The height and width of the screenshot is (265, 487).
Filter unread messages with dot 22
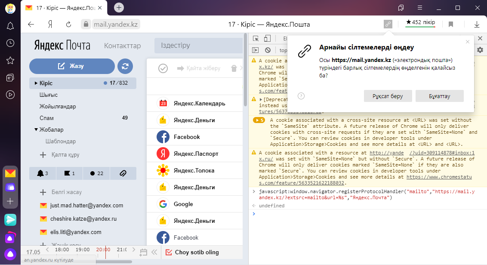pyautogui.click(x=96, y=173)
